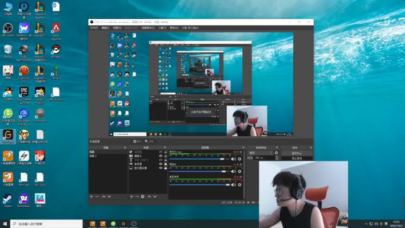Select 场景 2 in Scenes list
The height and width of the screenshot is (228, 405).
point(93,156)
